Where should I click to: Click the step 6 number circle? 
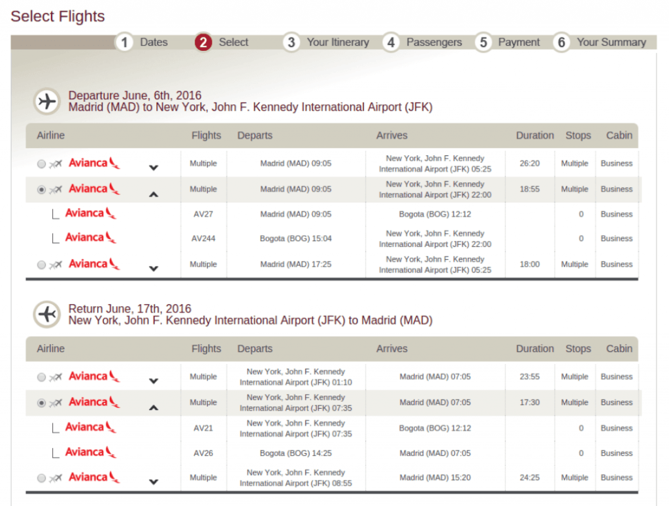point(561,42)
